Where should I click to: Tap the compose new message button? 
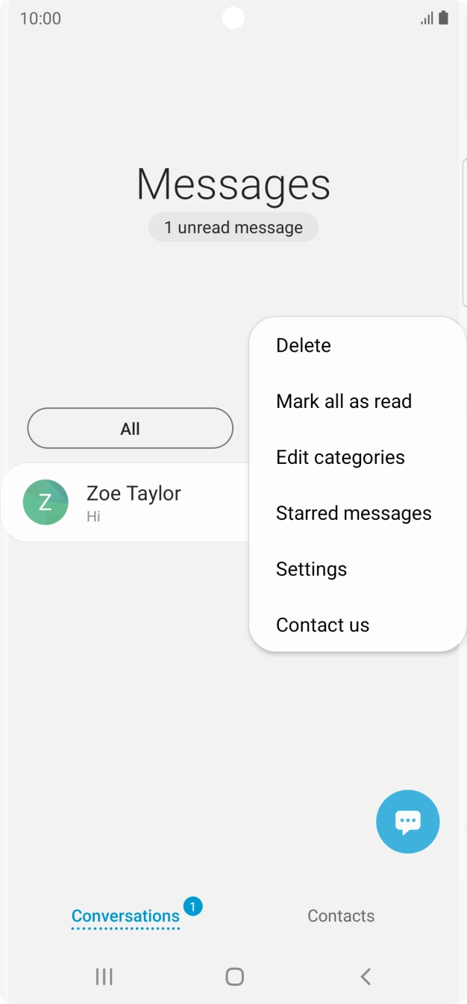click(408, 822)
